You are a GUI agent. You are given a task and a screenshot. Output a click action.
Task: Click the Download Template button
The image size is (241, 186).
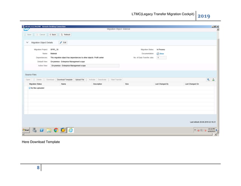[x=65, y=80]
